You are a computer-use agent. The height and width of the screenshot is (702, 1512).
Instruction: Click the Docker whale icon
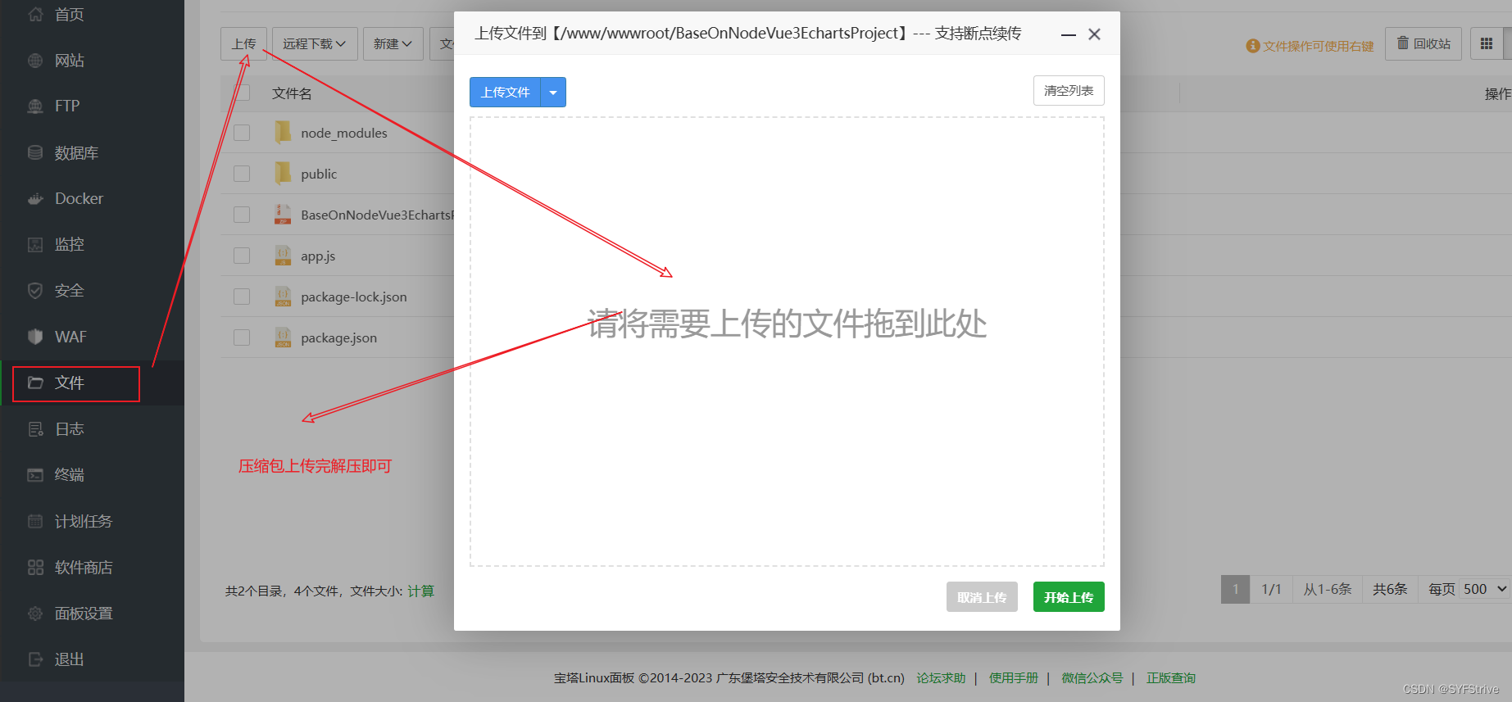click(35, 198)
